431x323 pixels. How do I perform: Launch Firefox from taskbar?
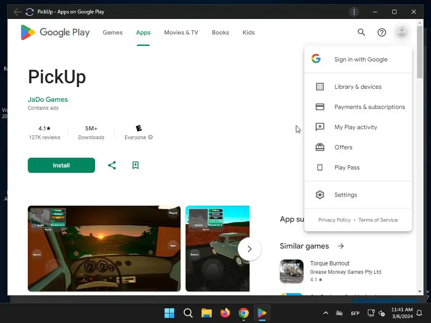(x=225, y=313)
